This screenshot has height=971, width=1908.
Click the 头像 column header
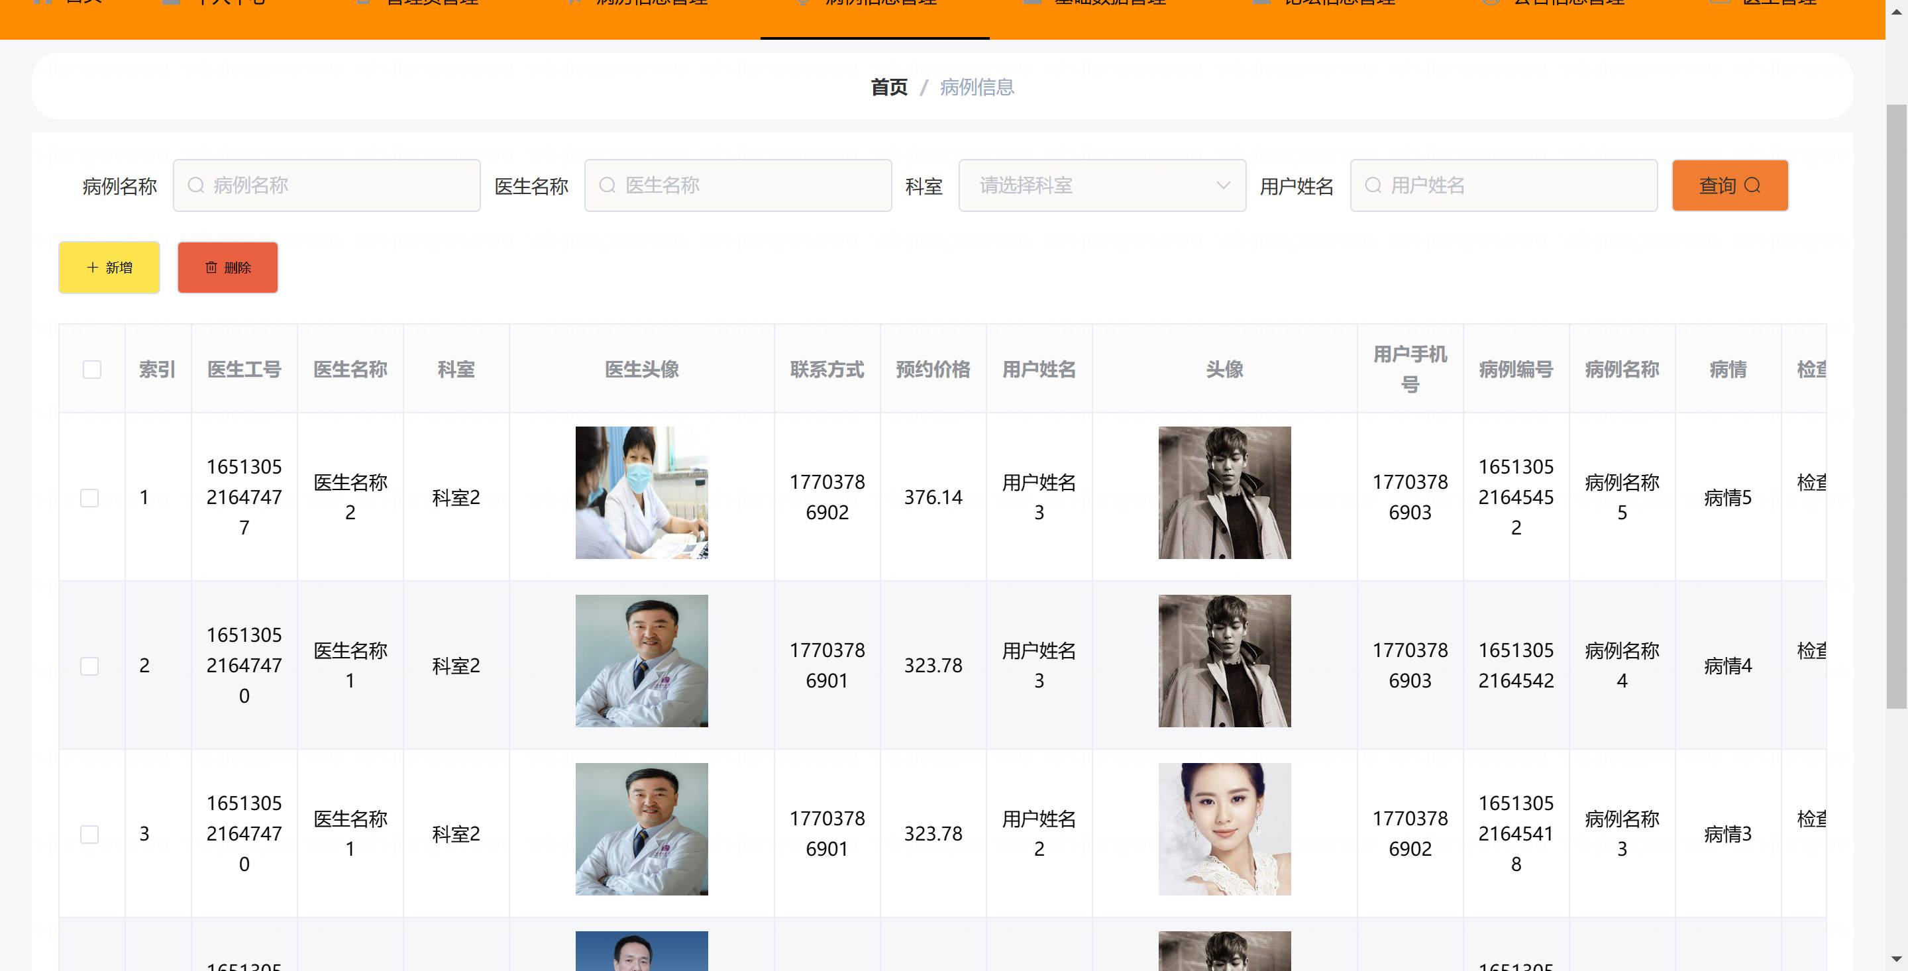point(1224,369)
